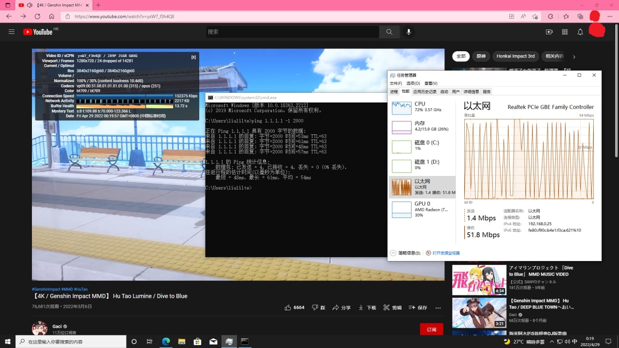Select 磁盘 1 (D:) performance item

pyautogui.click(x=422, y=166)
